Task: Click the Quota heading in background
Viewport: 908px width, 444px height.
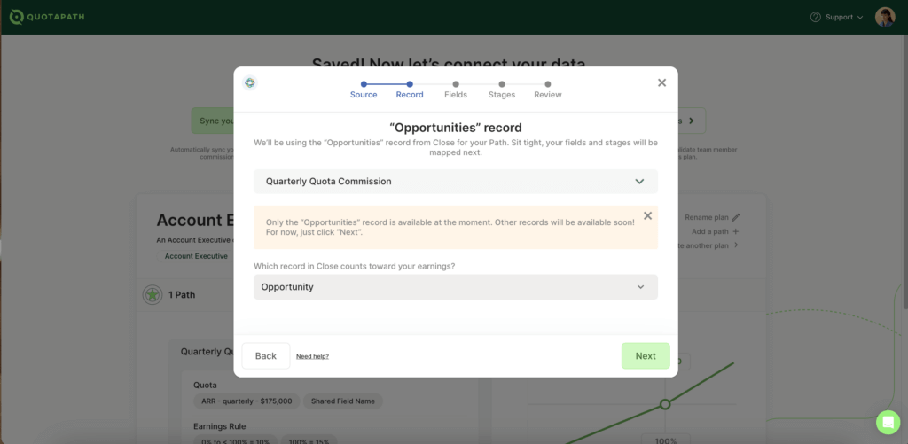Action: click(205, 385)
